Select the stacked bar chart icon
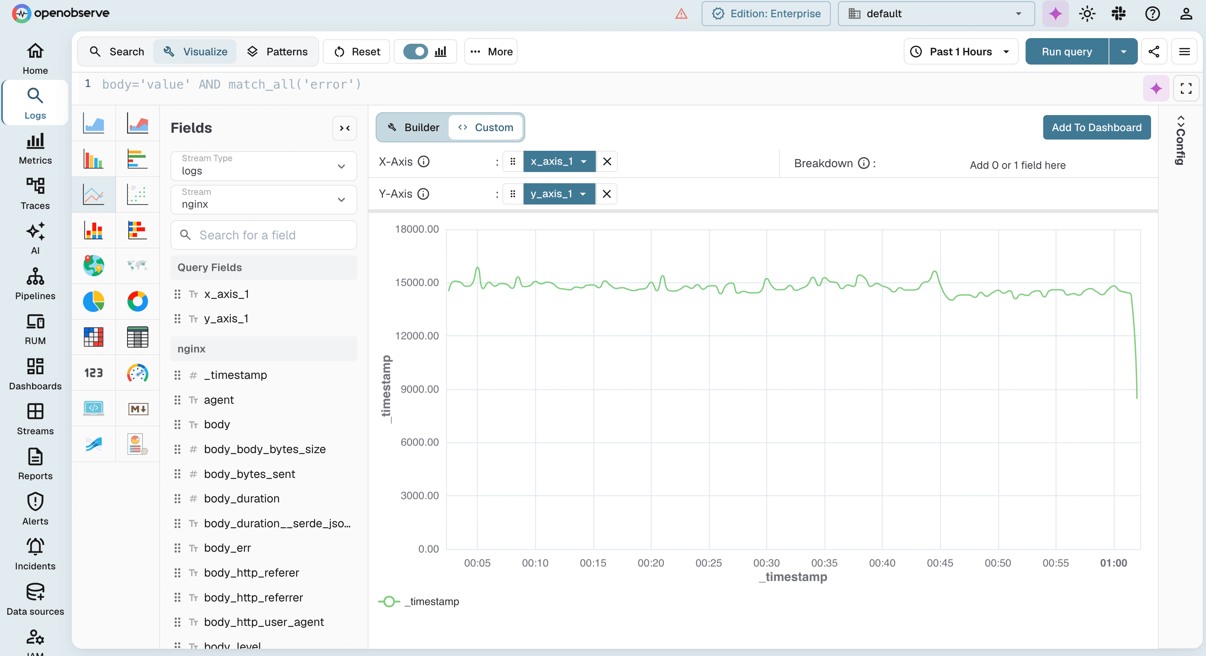 [x=93, y=231]
